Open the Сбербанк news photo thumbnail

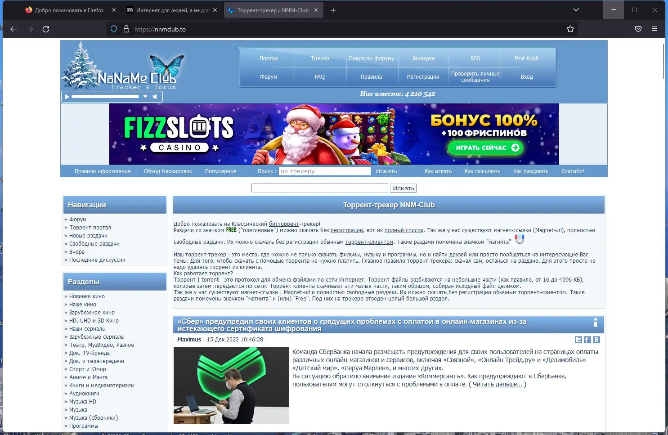[231, 386]
